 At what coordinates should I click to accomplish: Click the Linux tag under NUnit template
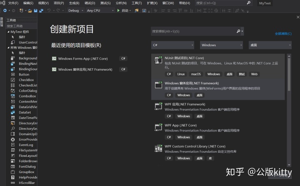181,74
